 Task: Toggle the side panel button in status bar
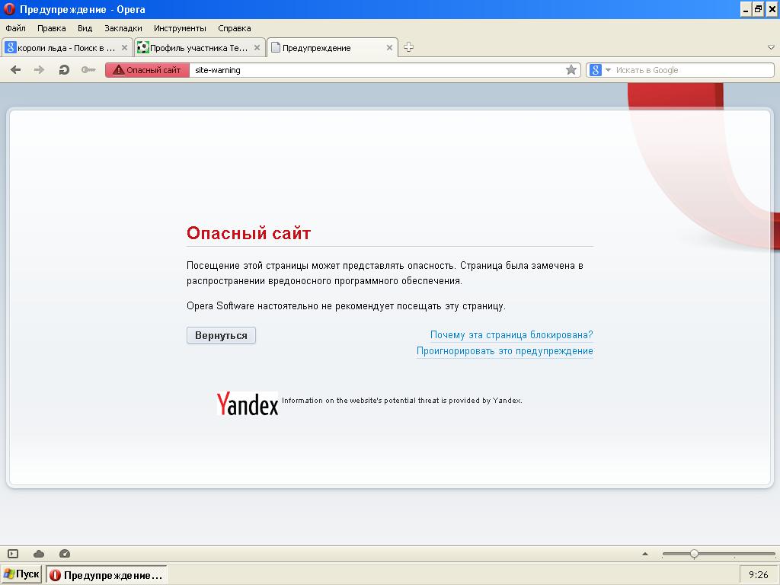(13, 554)
